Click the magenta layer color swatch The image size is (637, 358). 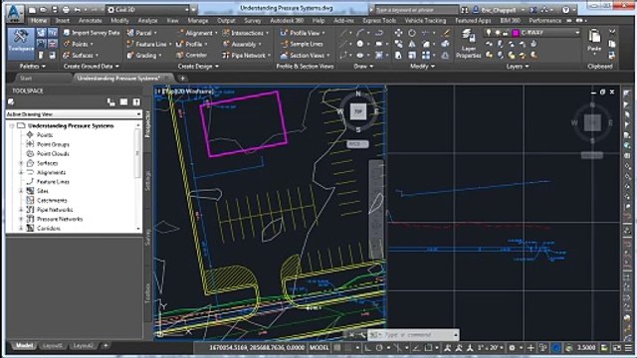(516, 33)
